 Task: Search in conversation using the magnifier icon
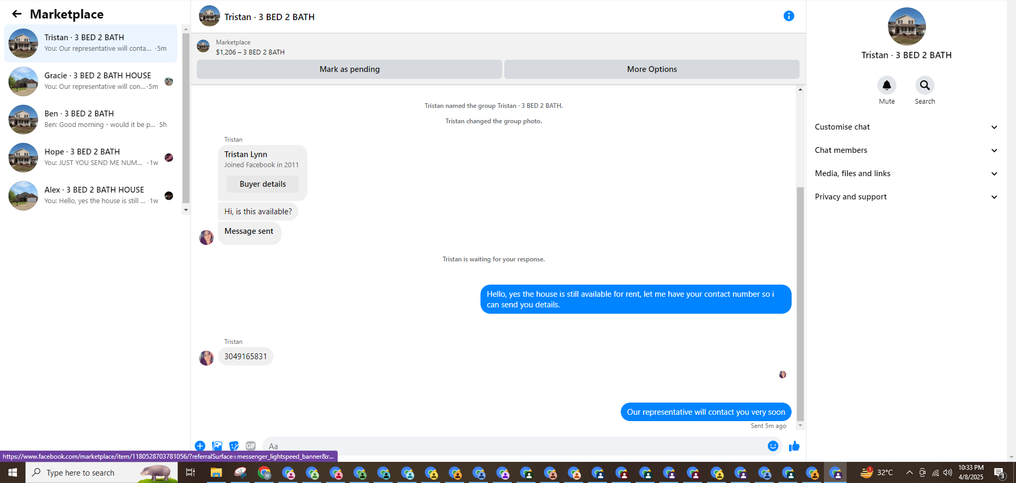[924, 85]
